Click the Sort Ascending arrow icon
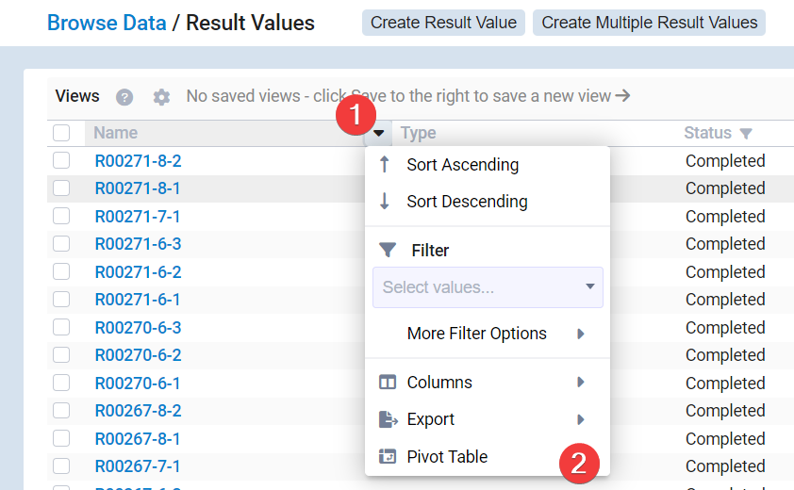This screenshot has height=490, width=794. point(384,165)
